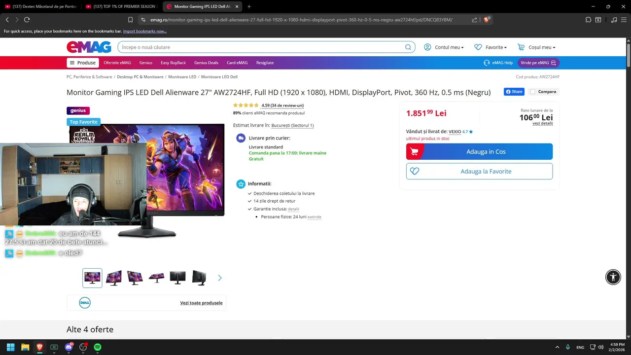
Task: Click Import bookmarks now link
Action: (144, 31)
